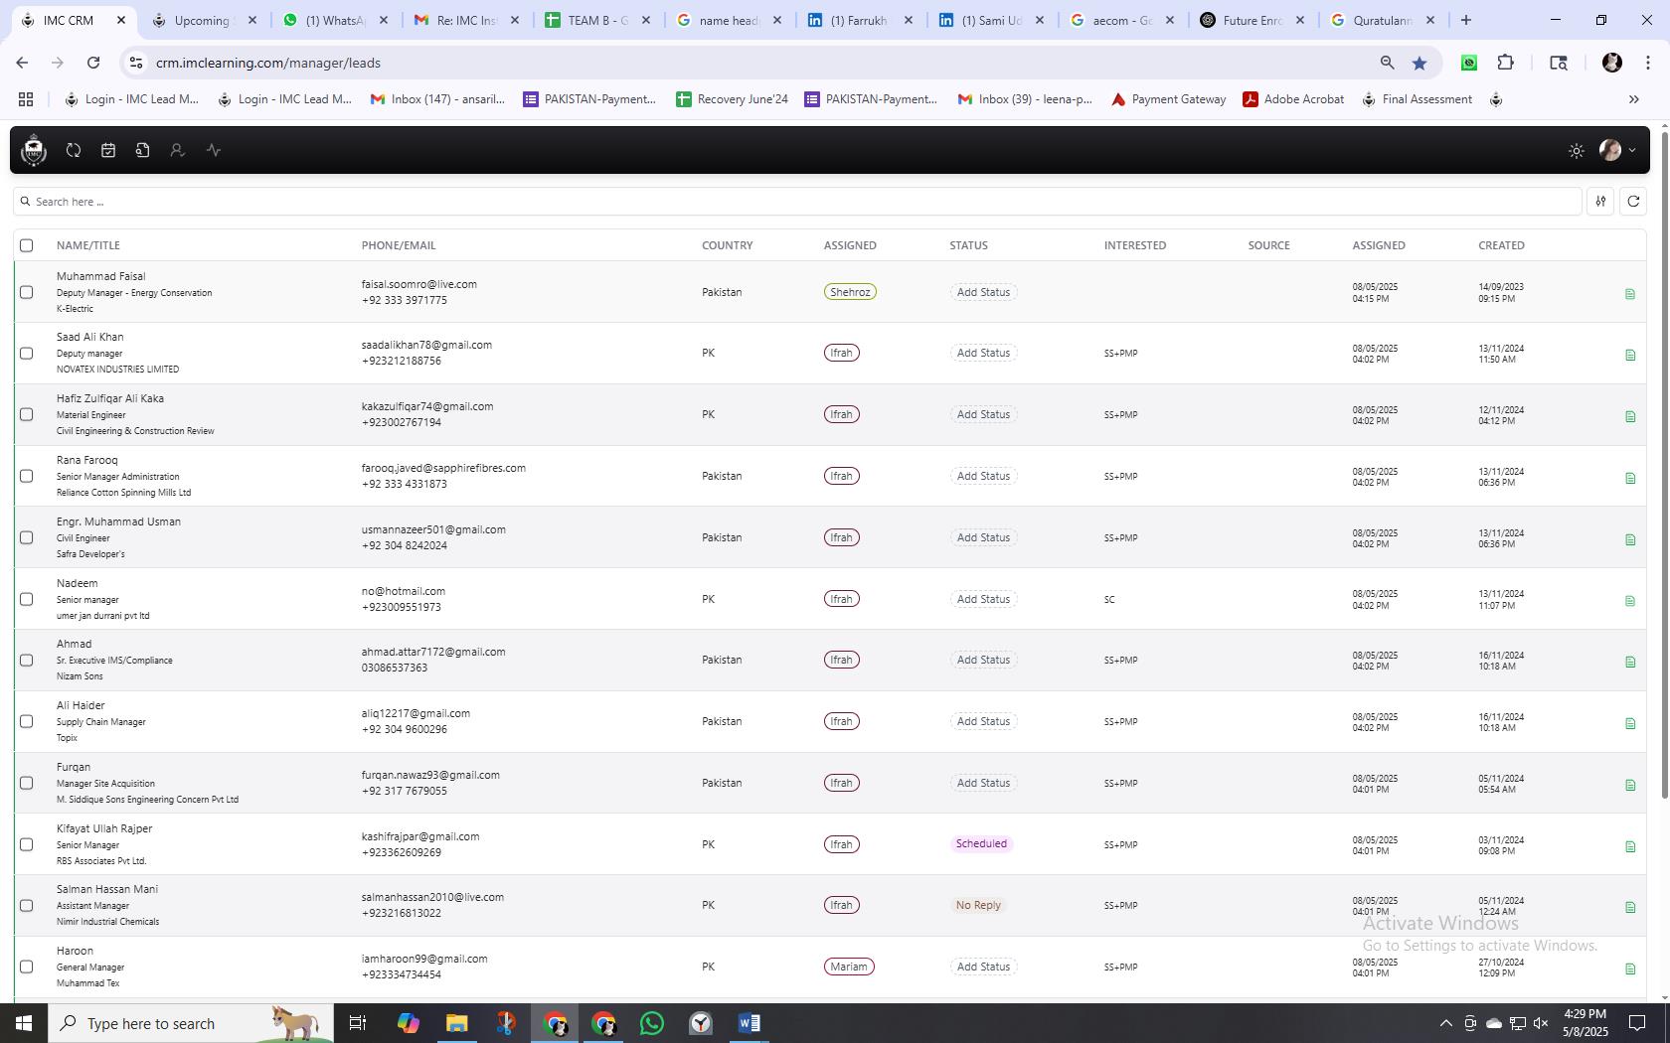Switch to the TEAM B browser tab

click(x=598, y=20)
